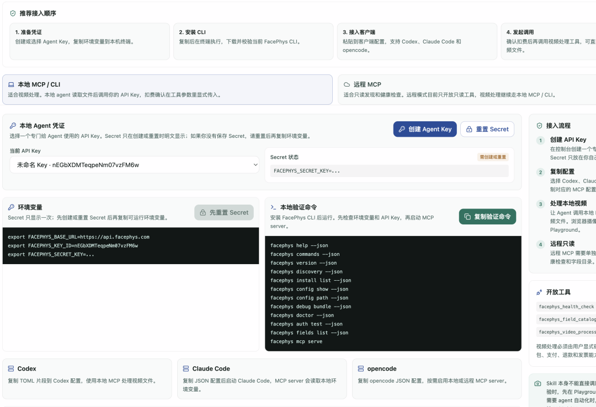This screenshot has width=596, height=407.
Task: Click the key icon beside 环境变量
Action: (11, 207)
